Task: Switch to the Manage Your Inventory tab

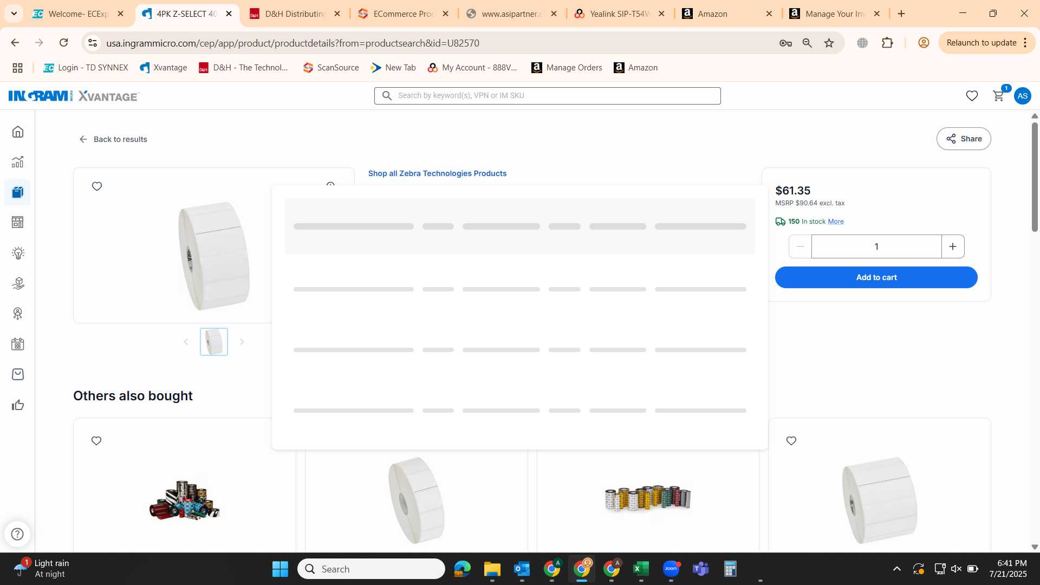Action: [x=835, y=14]
